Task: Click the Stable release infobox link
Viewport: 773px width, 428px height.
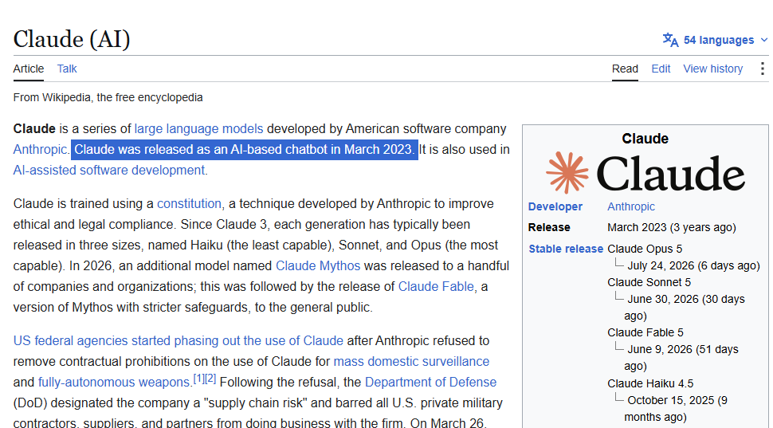Action: pos(566,249)
